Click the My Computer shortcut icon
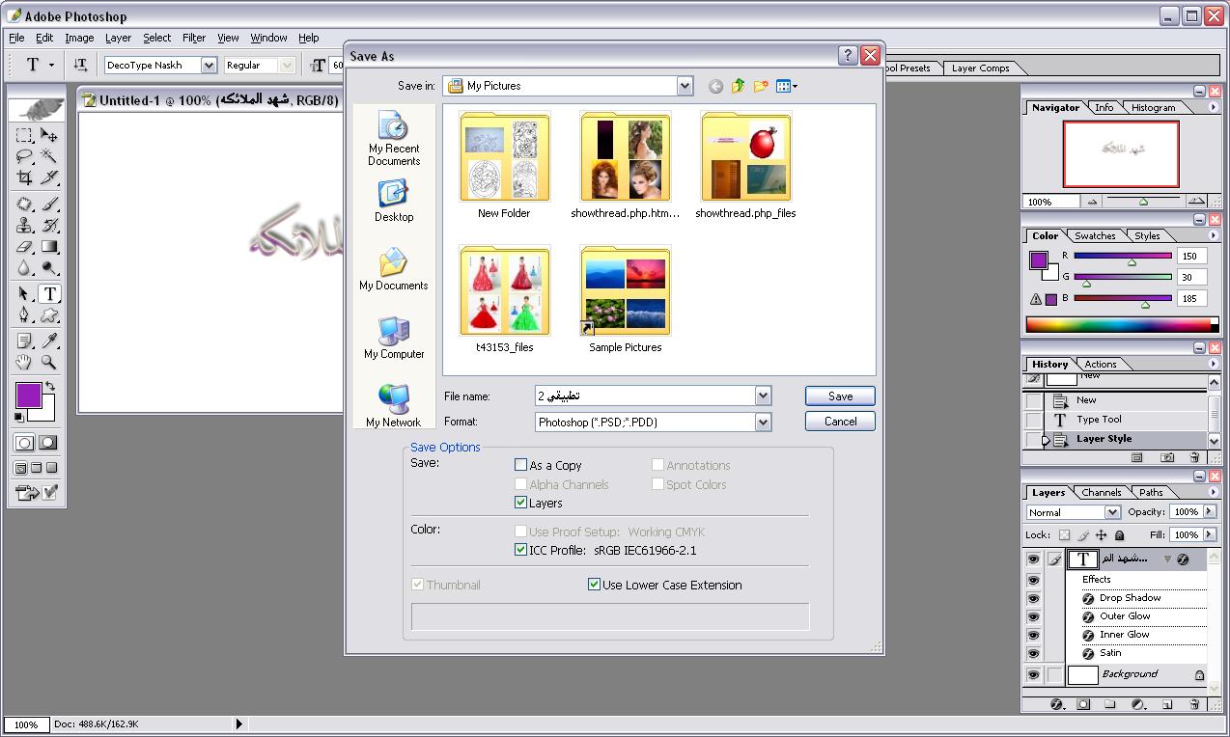Screen dimensions: 1230x737 tap(394, 332)
